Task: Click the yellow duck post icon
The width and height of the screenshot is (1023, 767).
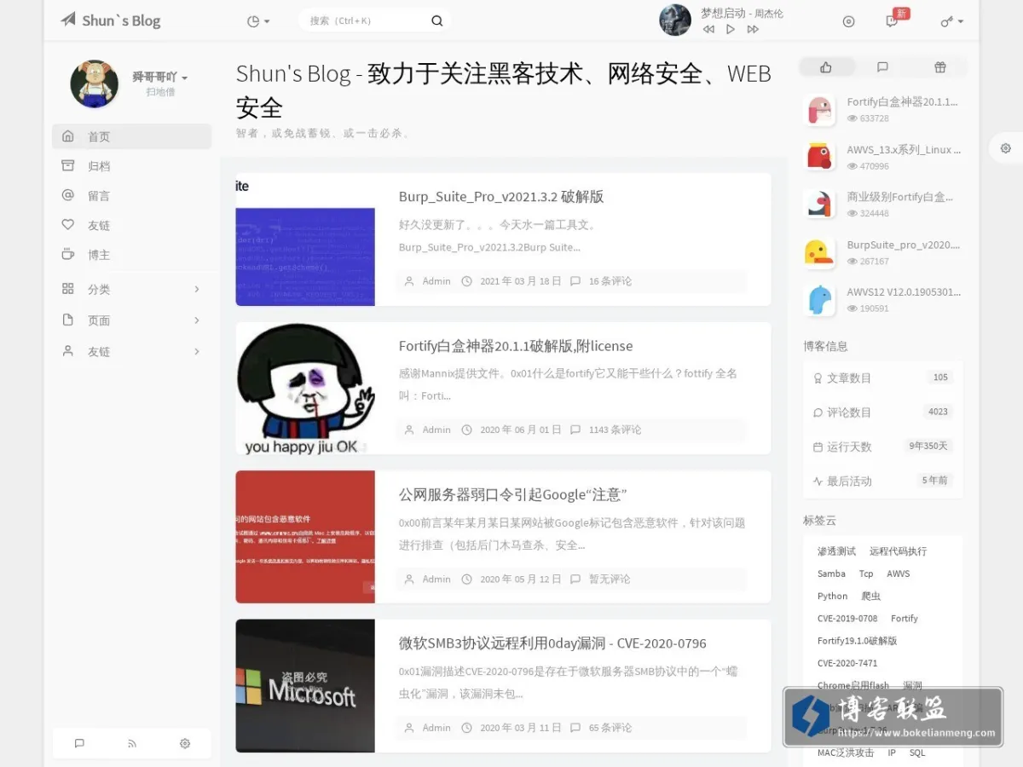Action: (819, 252)
